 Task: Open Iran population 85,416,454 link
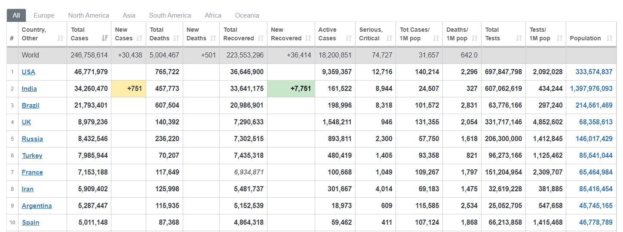596,189
